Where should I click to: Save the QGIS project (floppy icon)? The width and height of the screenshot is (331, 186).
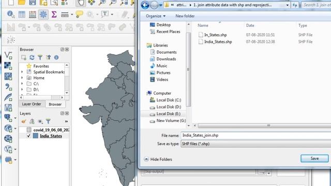[32, 3]
